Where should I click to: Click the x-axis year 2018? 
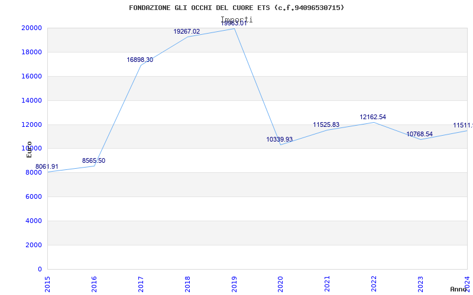pyautogui.click(x=187, y=284)
